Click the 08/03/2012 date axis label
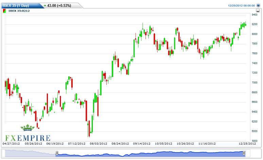The width and height of the screenshot is (263, 160). pos(98,144)
